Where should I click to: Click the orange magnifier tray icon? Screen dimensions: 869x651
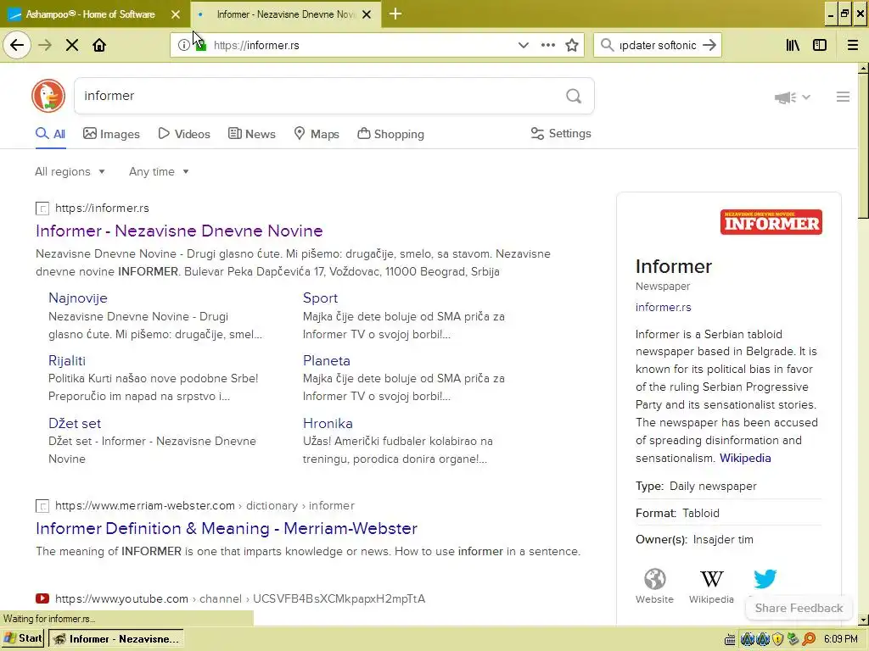(809, 639)
